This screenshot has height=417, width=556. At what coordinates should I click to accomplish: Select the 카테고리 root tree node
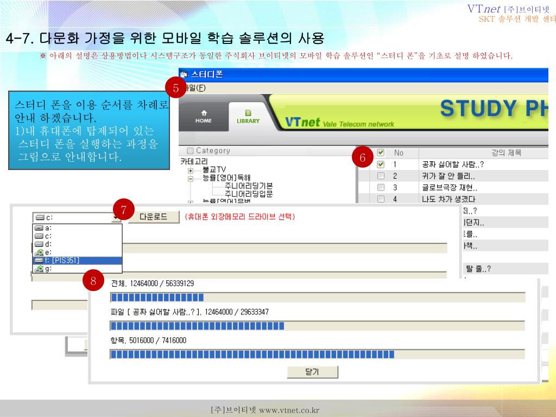194,162
